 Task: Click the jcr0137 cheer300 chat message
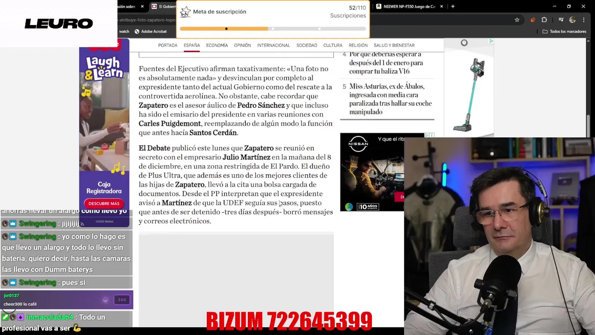click(66, 300)
